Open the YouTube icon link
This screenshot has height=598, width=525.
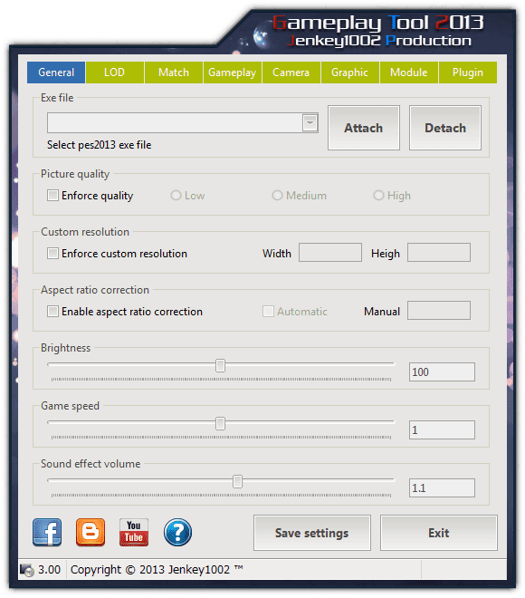click(134, 533)
